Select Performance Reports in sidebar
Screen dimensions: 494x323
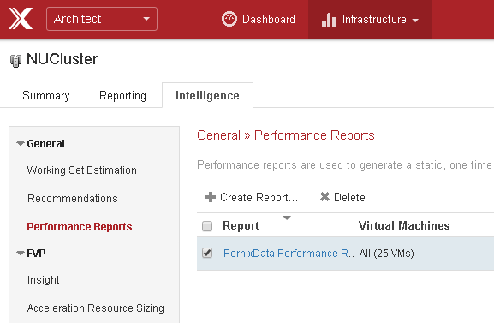(80, 226)
